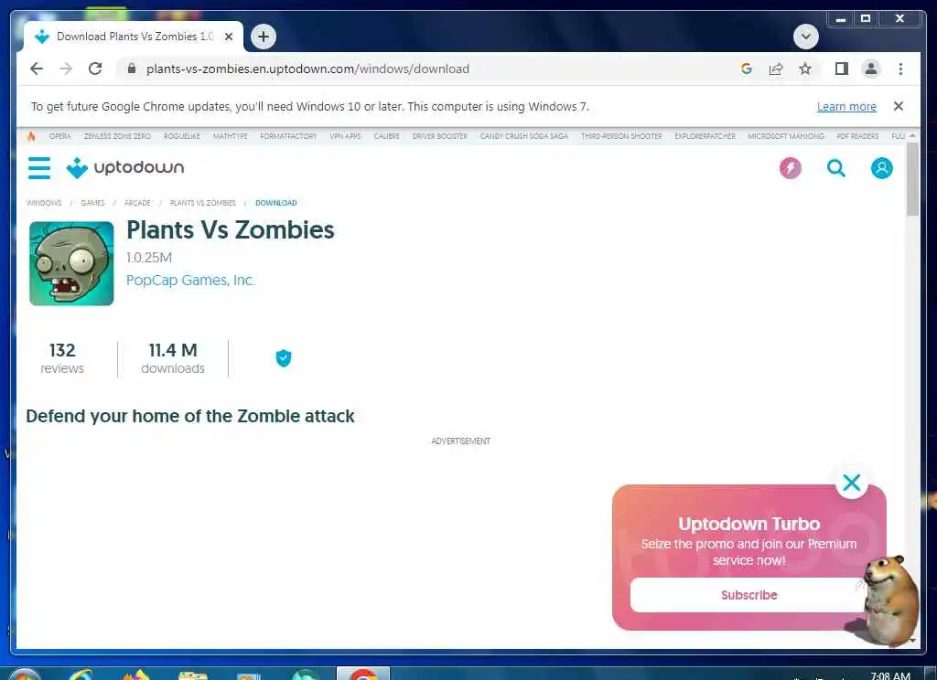
Task: Click the Uptodown logo
Action: [x=124, y=168]
